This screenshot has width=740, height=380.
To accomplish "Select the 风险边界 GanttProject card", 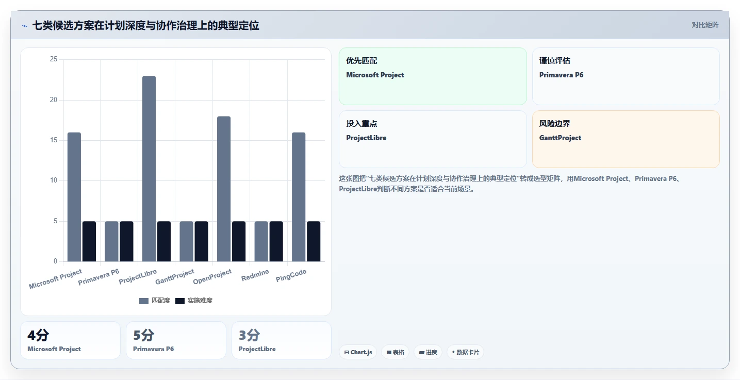I will click(626, 139).
